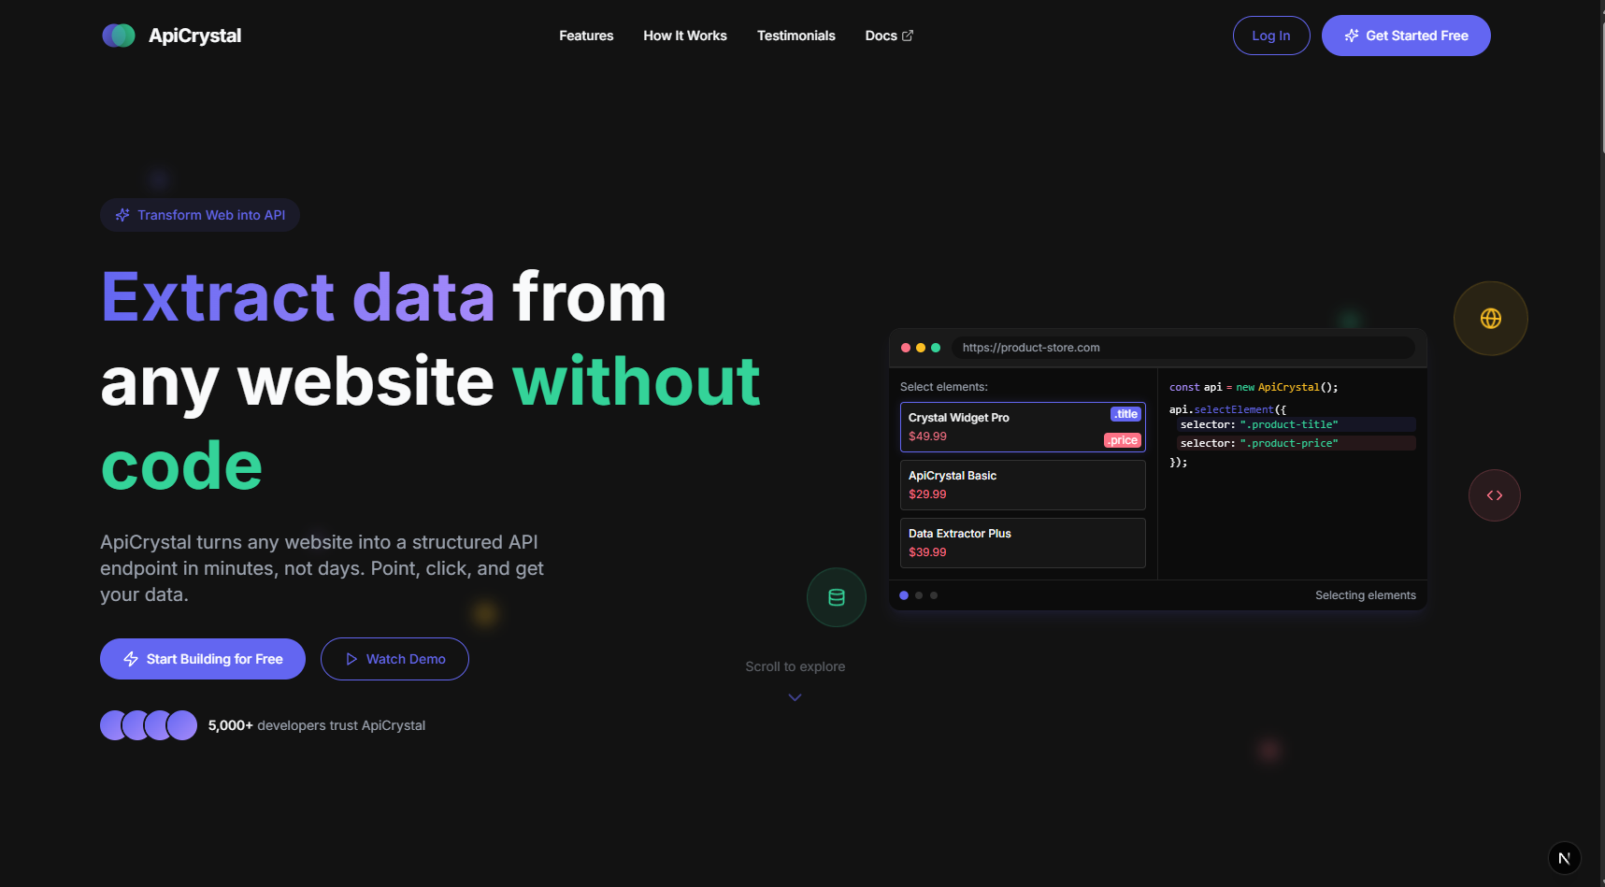Click the yellow globe floating icon
This screenshot has height=887, width=1605.
[x=1491, y=319]
